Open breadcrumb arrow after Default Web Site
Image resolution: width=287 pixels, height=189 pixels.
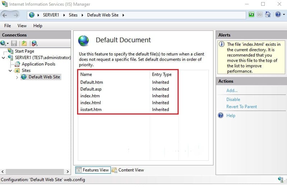coord(123,15)
